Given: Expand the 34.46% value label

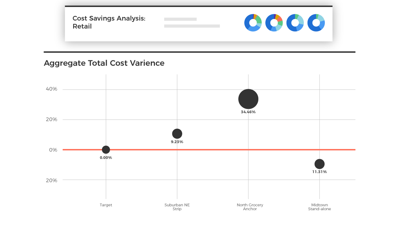Looking at the screenshot, I should [248, 112].
